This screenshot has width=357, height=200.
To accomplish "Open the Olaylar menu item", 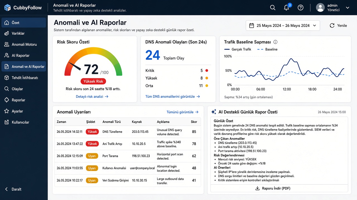I will 24,89.
